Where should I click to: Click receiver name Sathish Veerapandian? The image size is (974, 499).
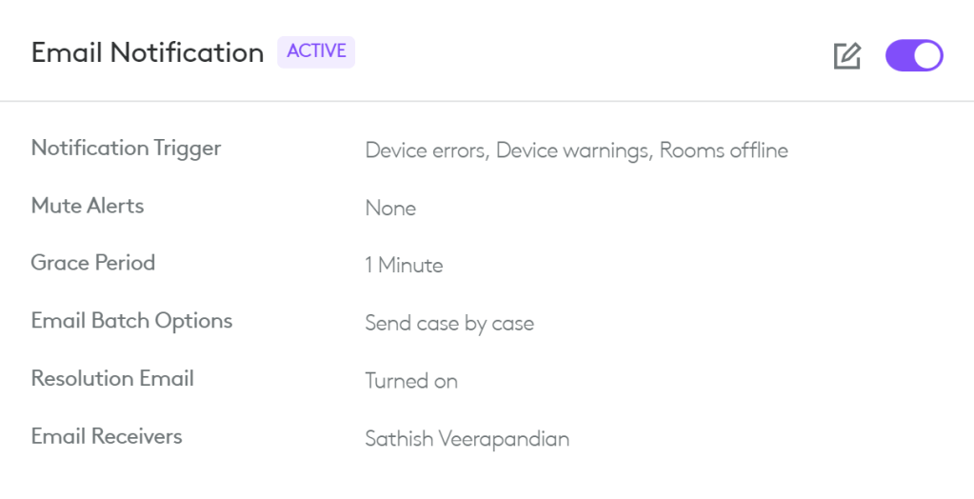[467, 439]
